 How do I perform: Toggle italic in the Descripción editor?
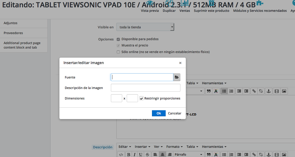tap(135, 155)
